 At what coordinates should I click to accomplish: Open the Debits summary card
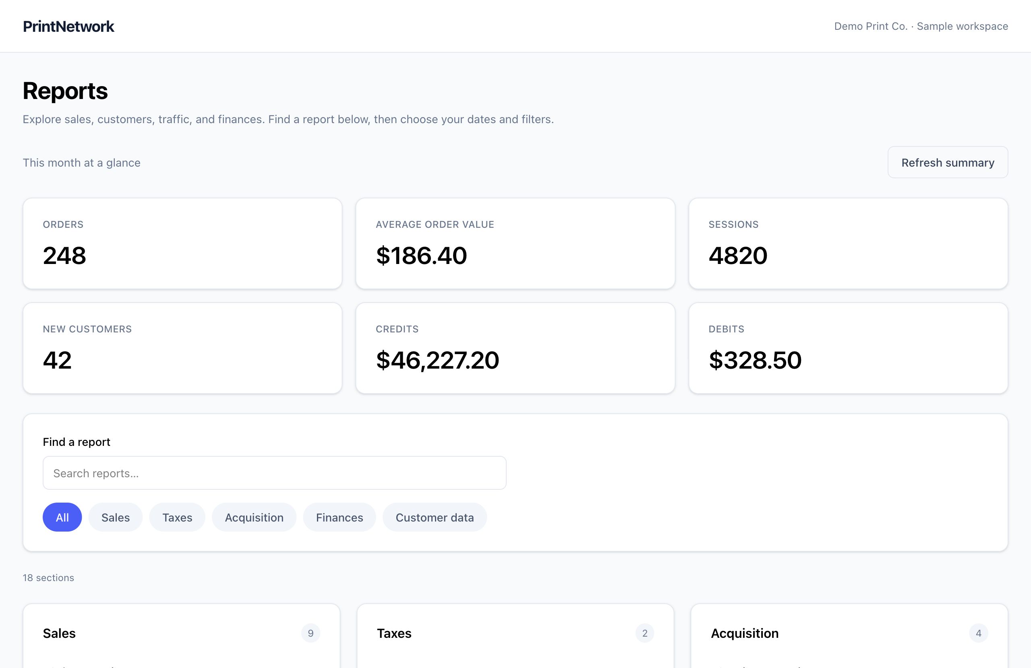[848, 348]
